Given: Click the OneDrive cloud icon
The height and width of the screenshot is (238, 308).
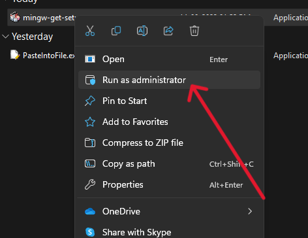Looking at the screenshot, I should pos(90,211).
